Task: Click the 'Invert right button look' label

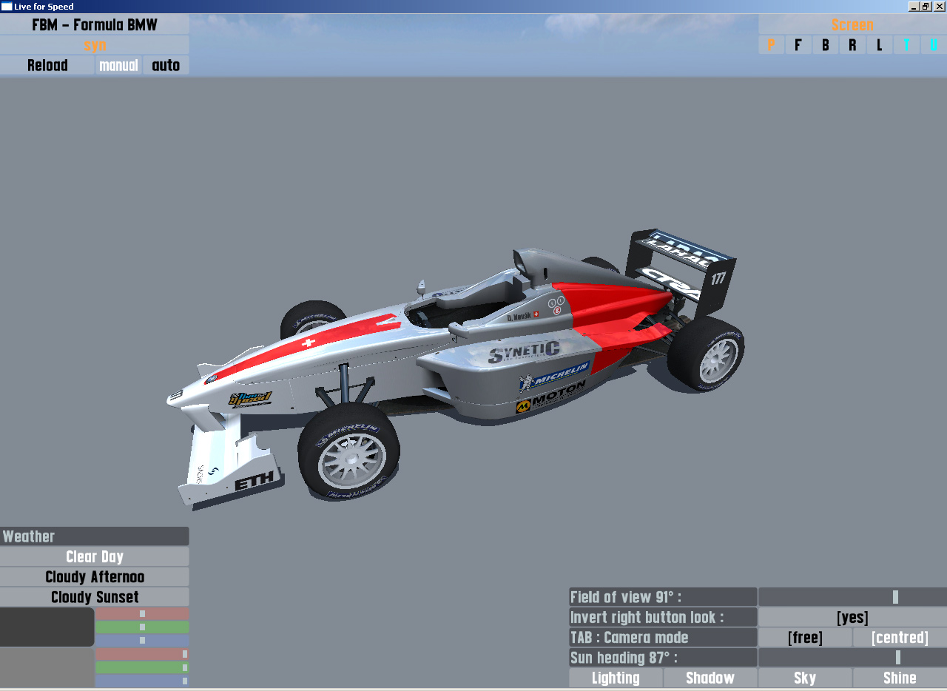Action: click(x=663, y=617)
